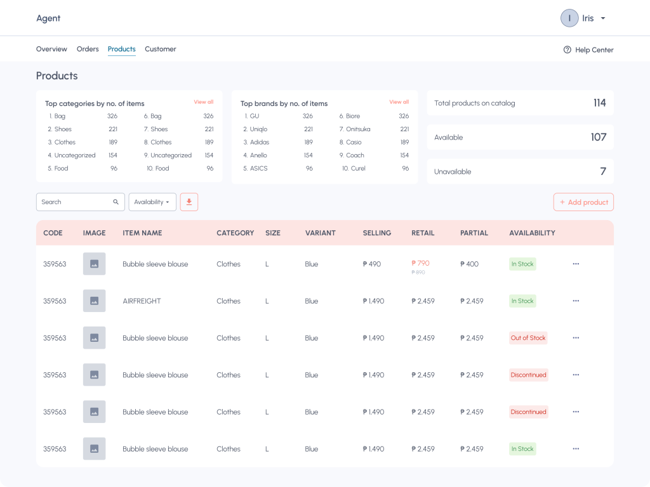Expand the Iris account menu arrow
Viewport: 650px width, 487px height.
coord(603,18)
